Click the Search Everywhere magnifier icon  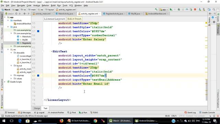click(214, 9)
